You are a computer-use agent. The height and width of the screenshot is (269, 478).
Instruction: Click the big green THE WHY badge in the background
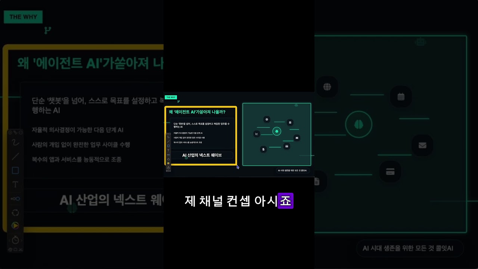coord(23,17)
